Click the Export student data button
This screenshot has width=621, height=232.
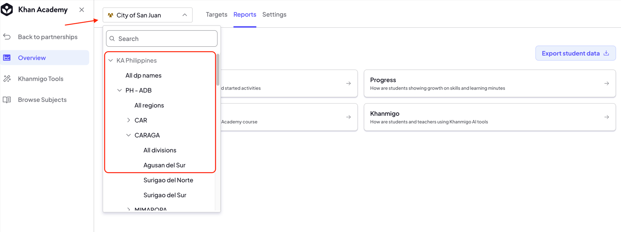tap(575, 53)
